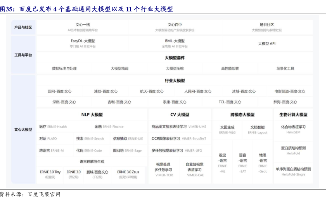
Task: Click the EasyDL-大模型 platform cell
Action: [83, 43]
